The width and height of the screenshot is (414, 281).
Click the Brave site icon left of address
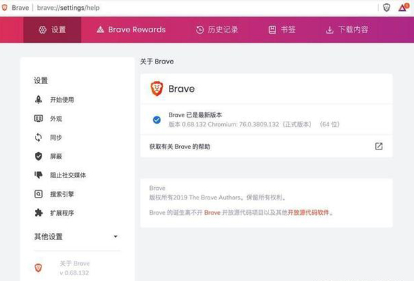(5, 8)
